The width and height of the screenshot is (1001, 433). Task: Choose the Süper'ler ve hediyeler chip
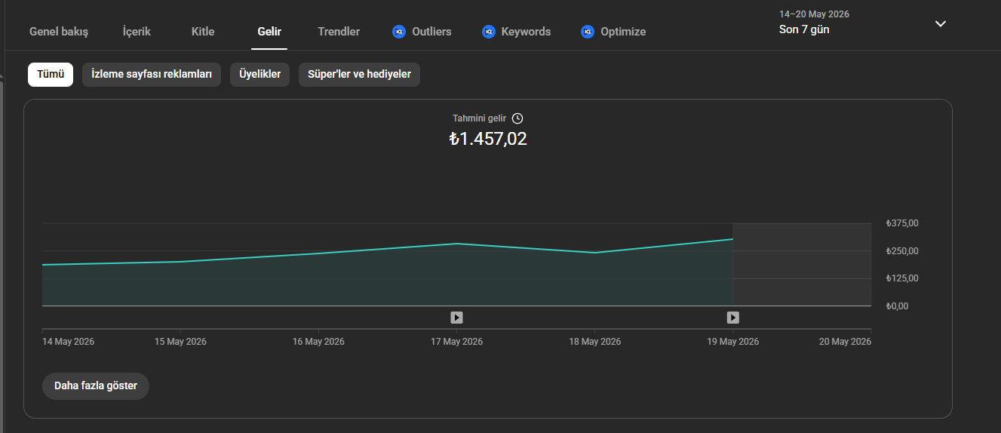(359, 75)
